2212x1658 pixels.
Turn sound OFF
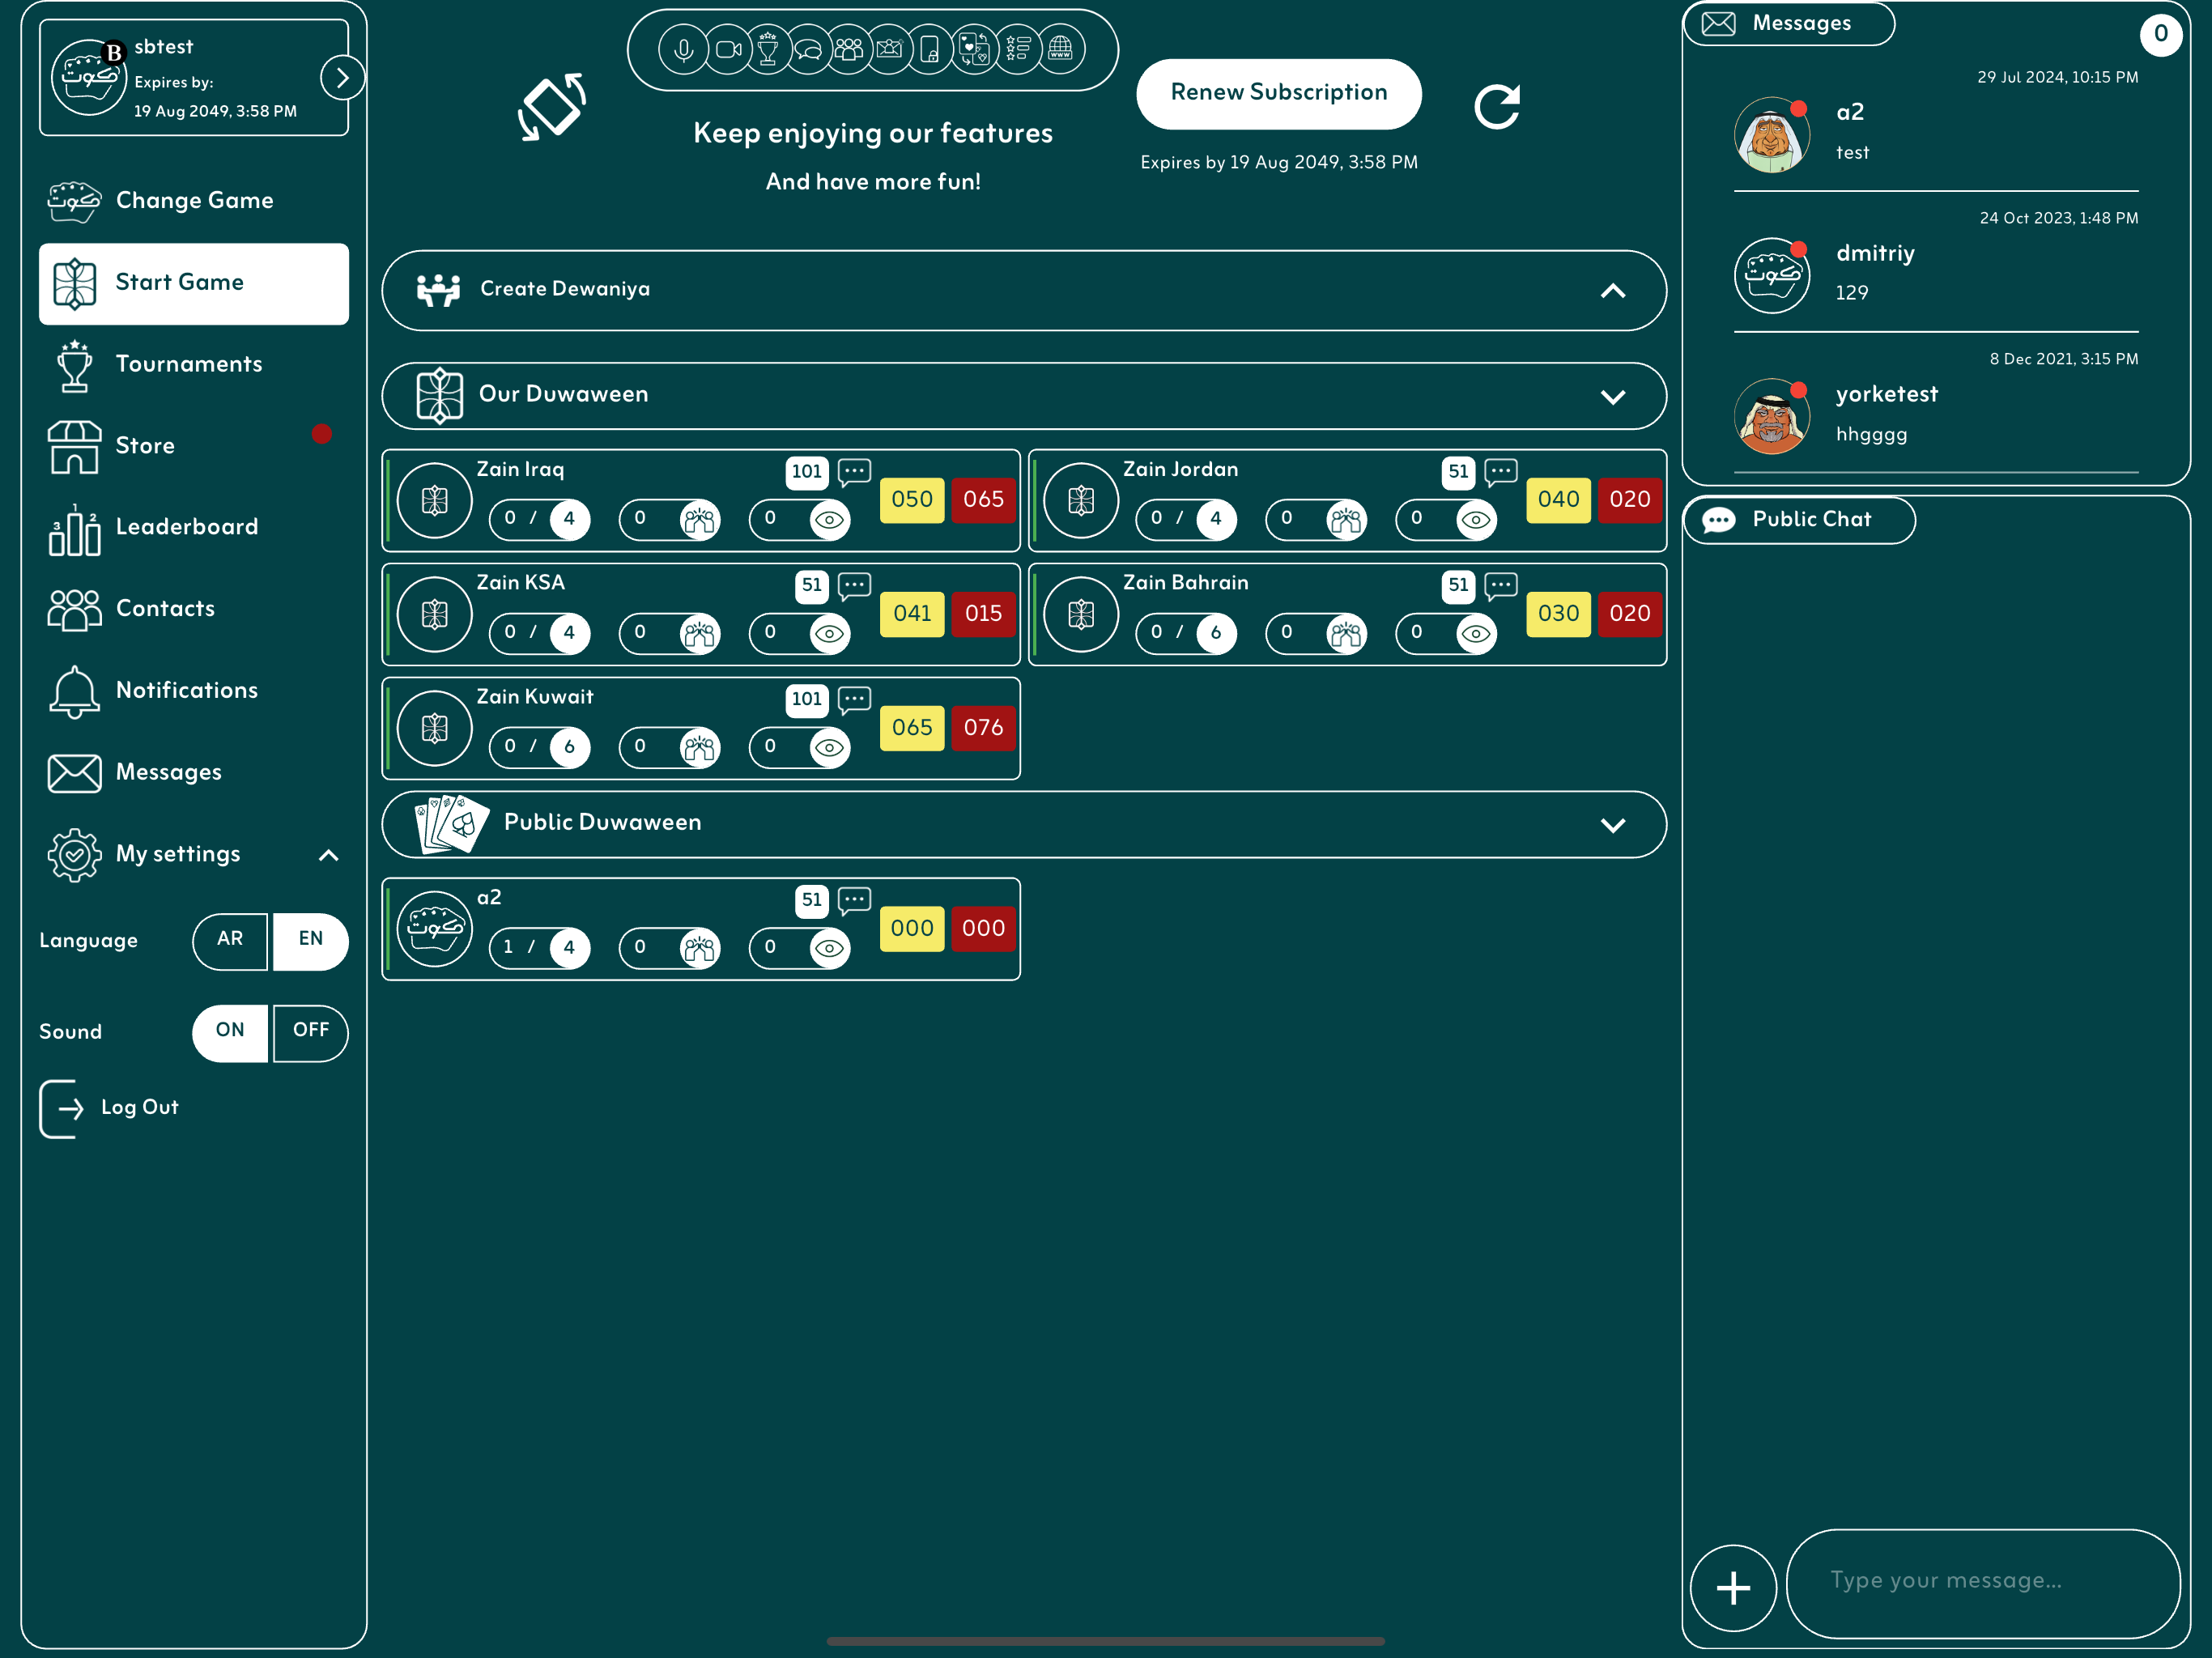pos(311,1031)
